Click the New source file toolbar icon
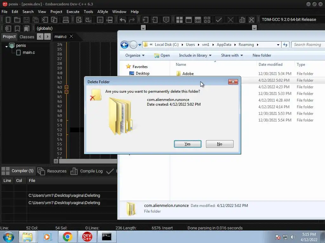The height and width of the screenshot is (243, 325). 8,20
